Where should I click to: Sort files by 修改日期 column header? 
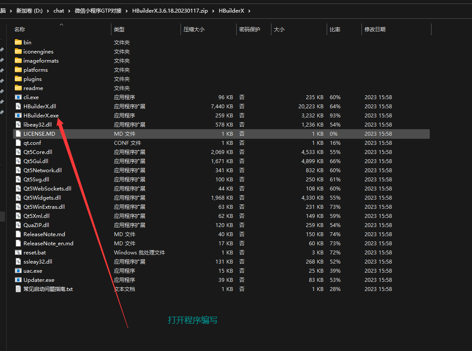[x=375, y=30]
